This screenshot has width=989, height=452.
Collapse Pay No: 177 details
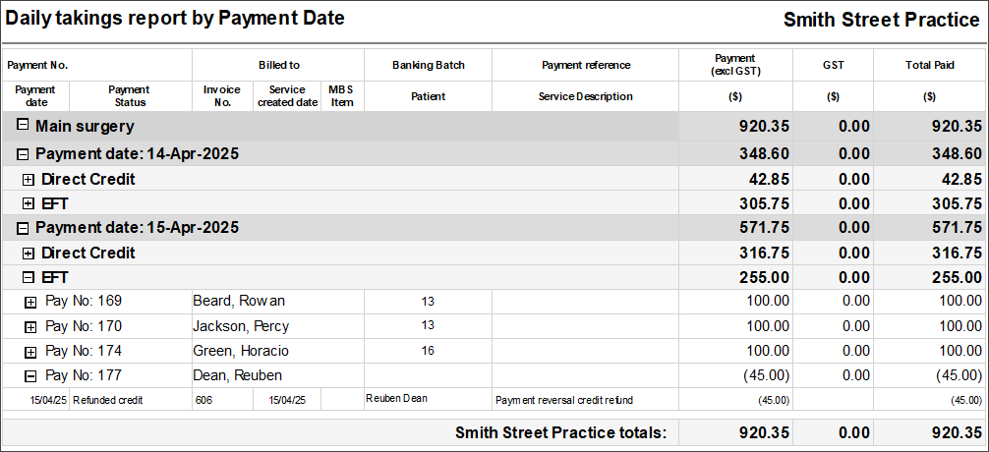(30, 376)
